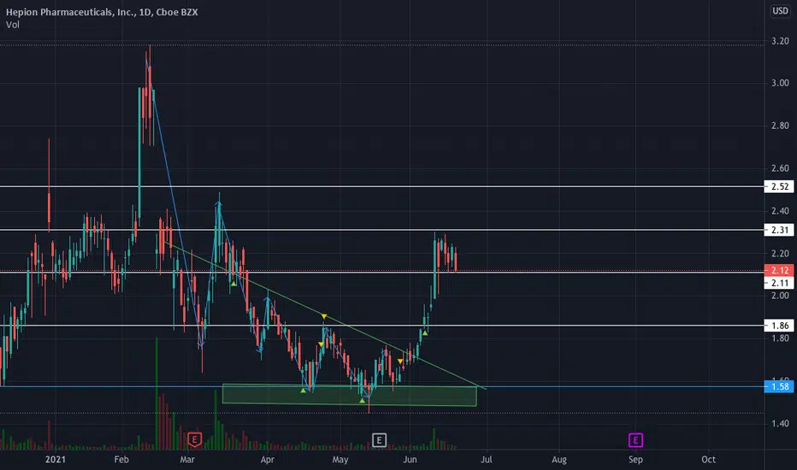Click the 2.60 price scale value
The image size is (797, 470).
tap(780, 168)
